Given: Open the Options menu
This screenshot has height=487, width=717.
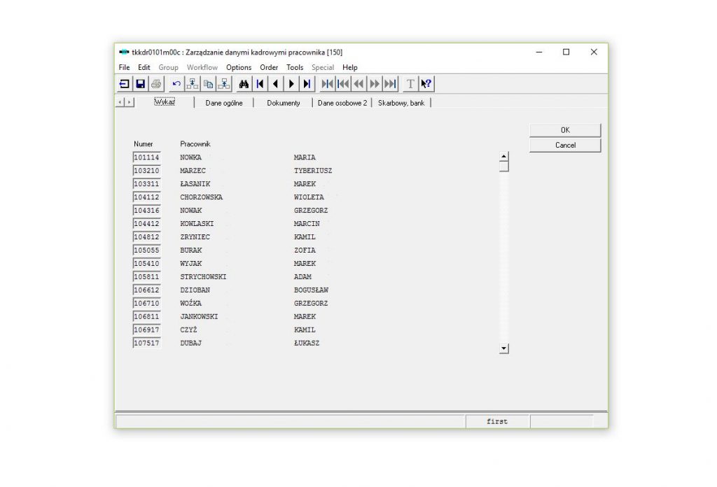Looking at the screenshot, I should 239,67.
